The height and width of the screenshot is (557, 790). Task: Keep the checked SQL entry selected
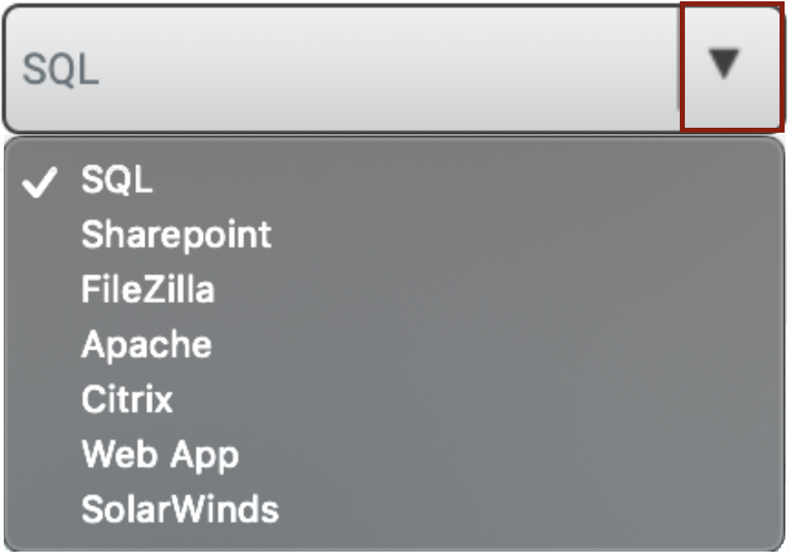click(x=117, y=180)
